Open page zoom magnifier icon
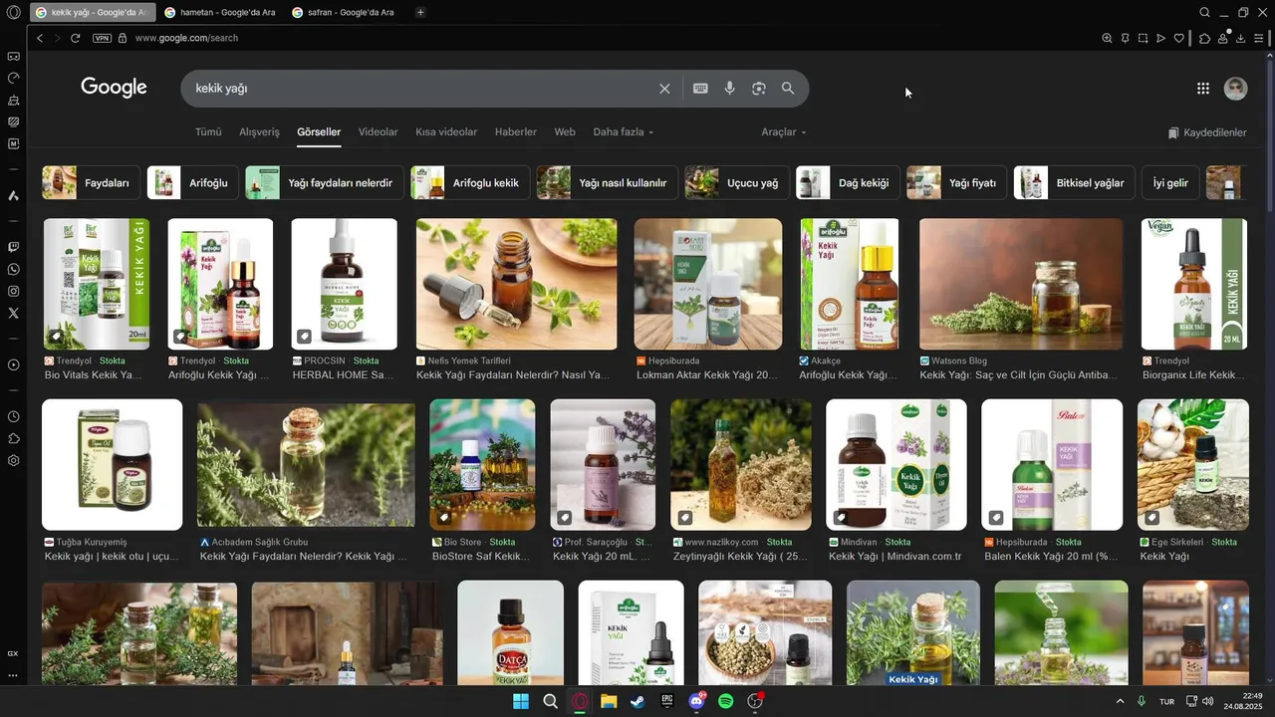 pos(1107,38)
